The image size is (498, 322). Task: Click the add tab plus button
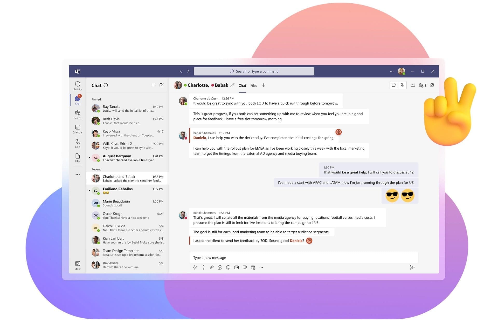click(264, 85)
